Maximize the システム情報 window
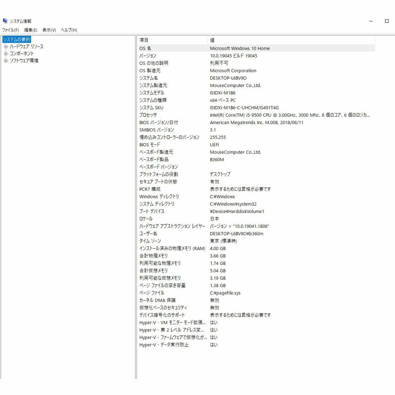This screenshot has height=395, width=395. (387, 21)
